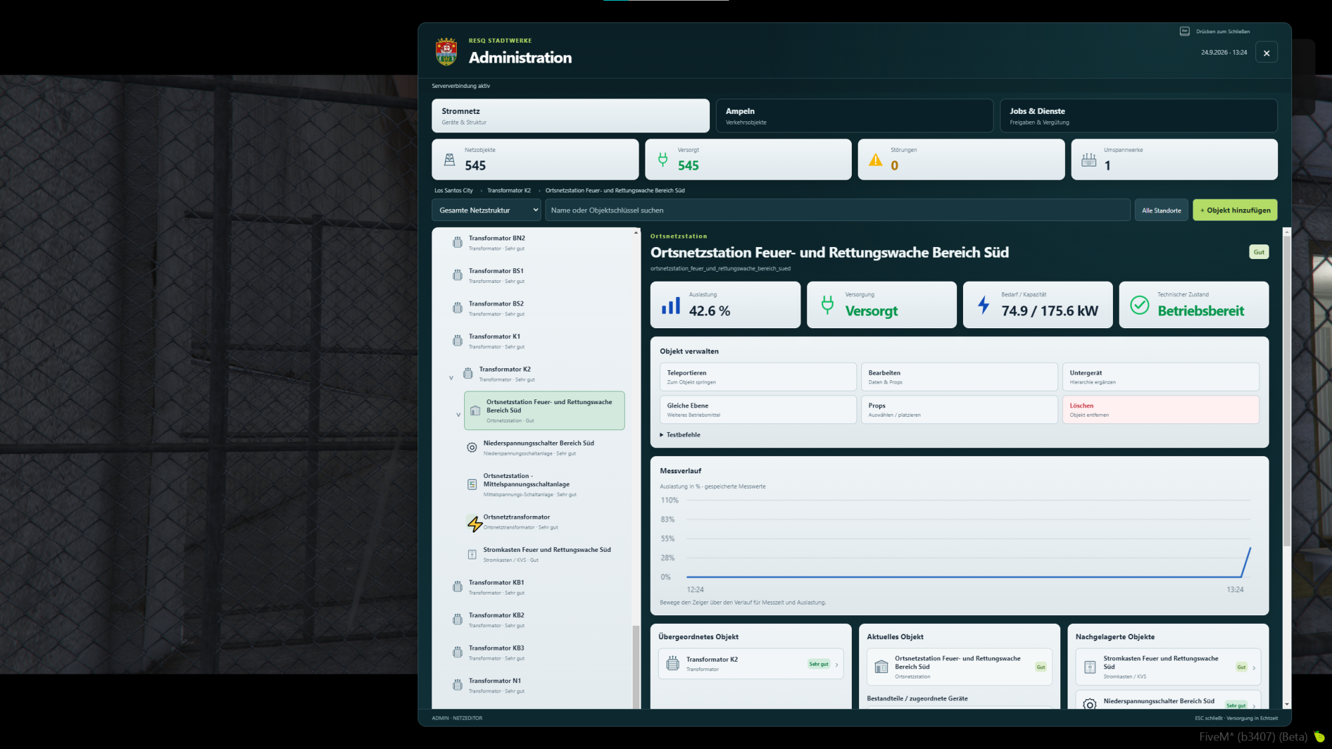Open Stromkasten Feuer und Rettungswache Süd card chevron
This screenshot has width=1332, height=749.
(x=1254, y=668)
